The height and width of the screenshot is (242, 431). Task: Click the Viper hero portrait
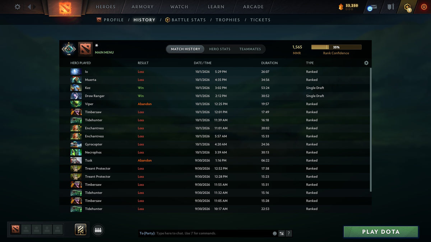pos(76,104)
